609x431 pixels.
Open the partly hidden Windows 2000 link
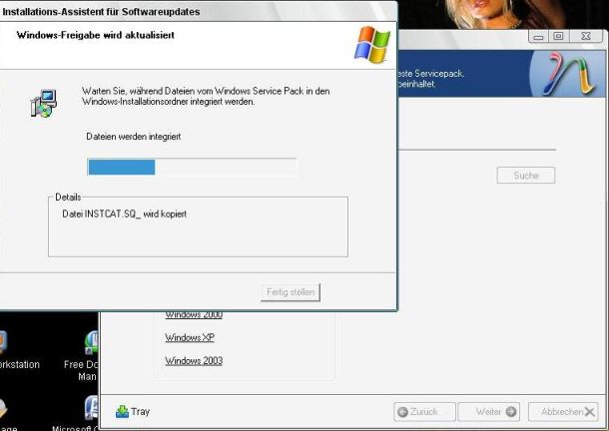coord(194,315)
